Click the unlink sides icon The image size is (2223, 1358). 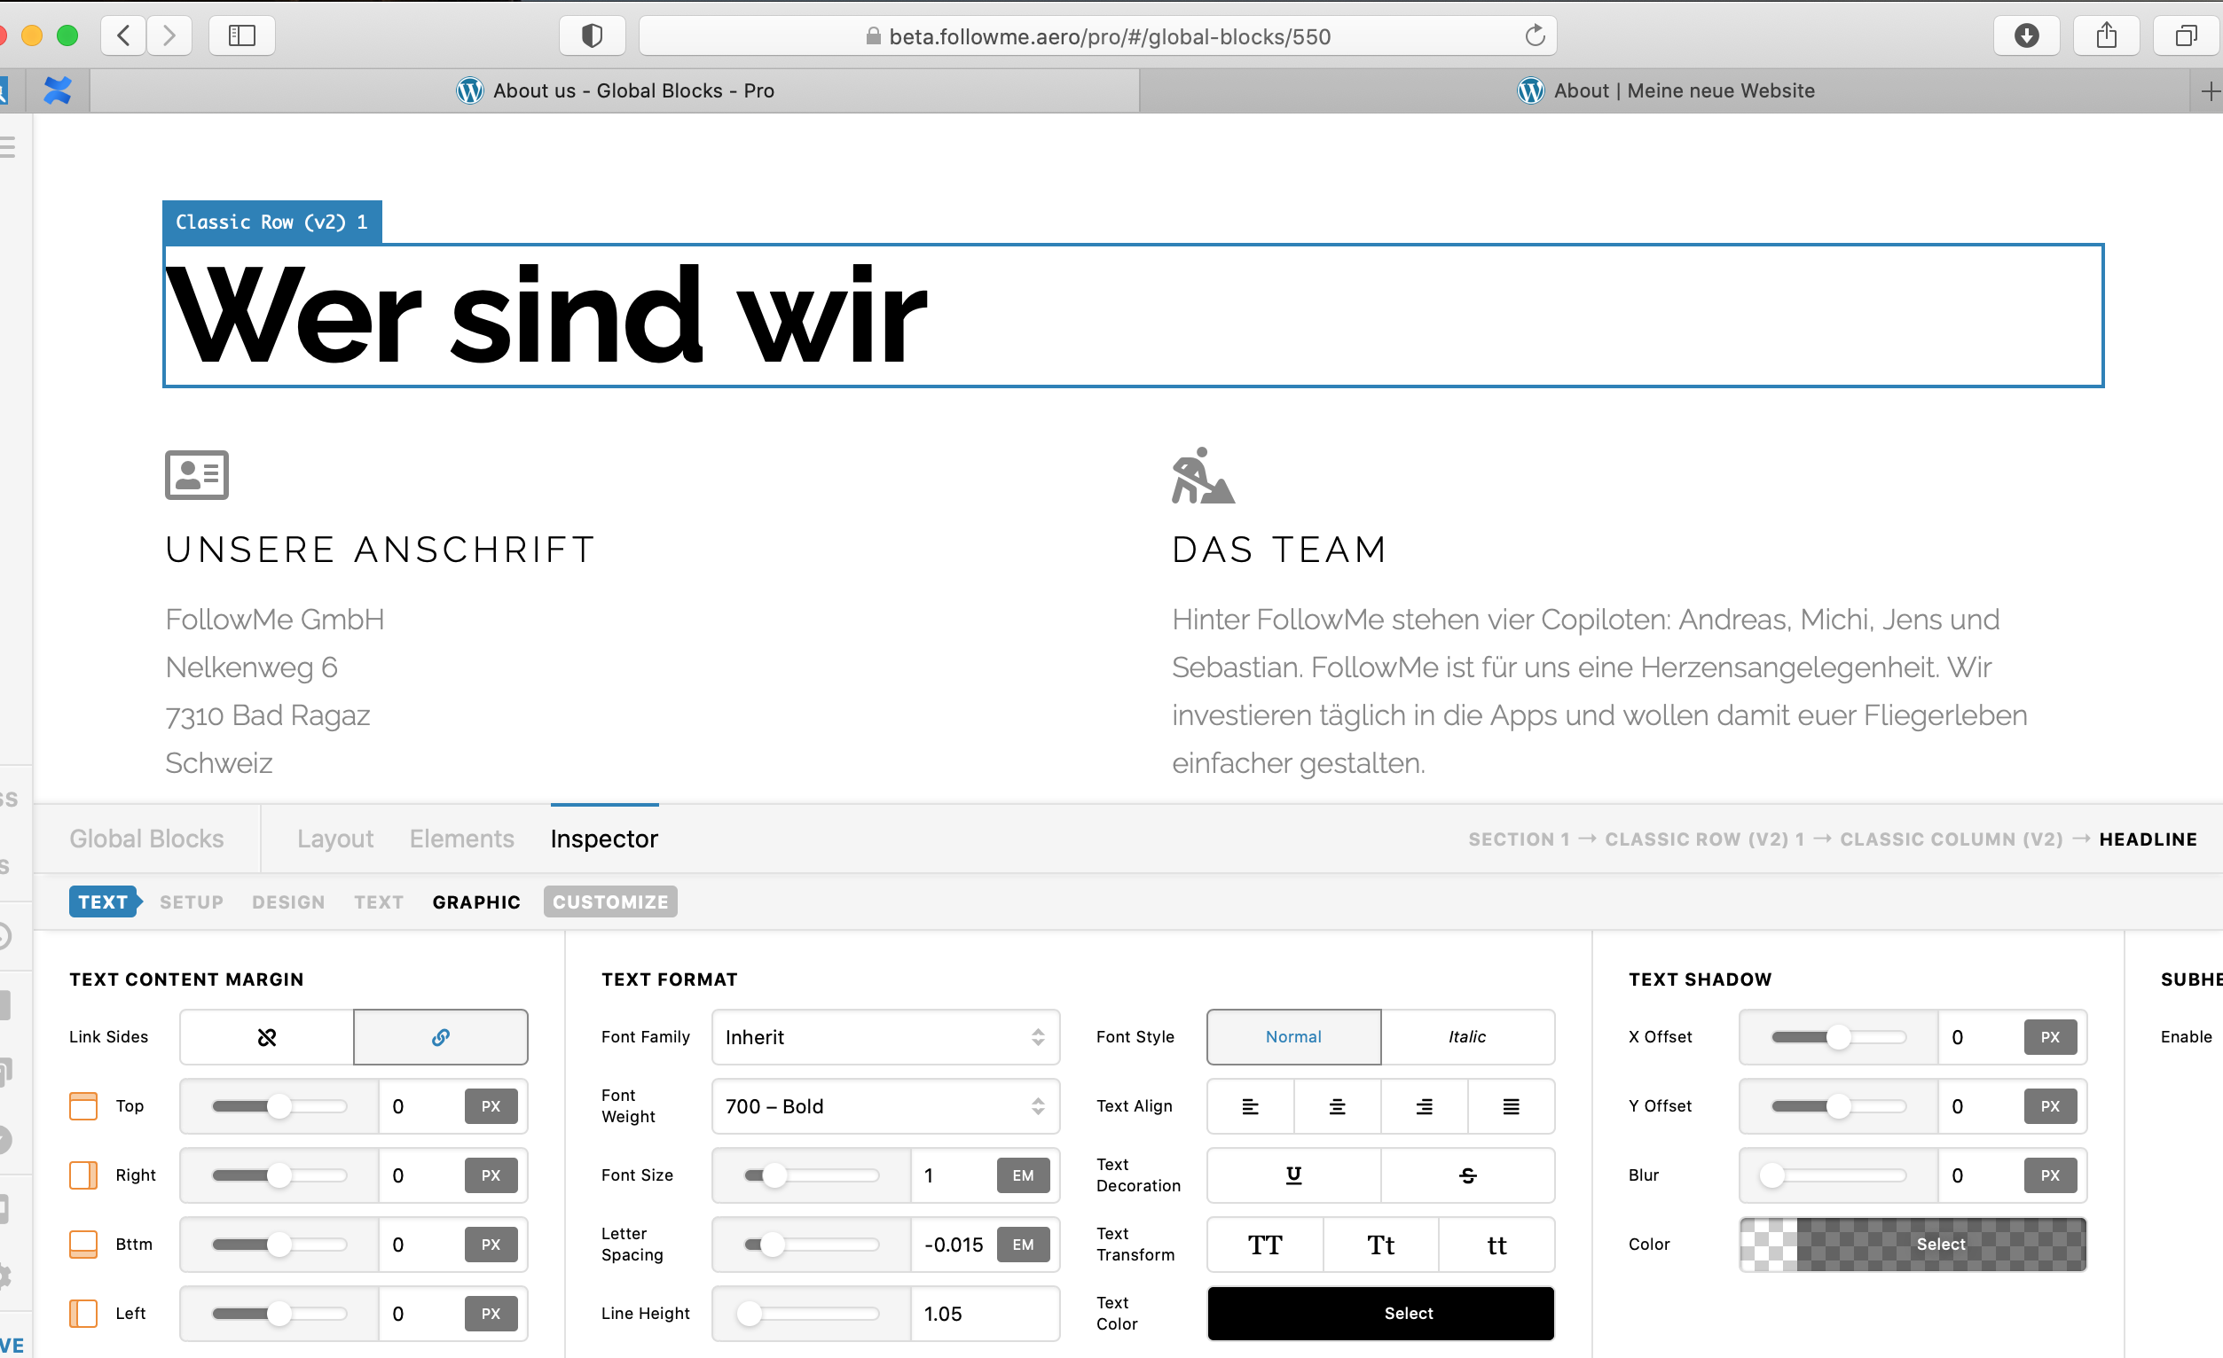coord(266,1037)
